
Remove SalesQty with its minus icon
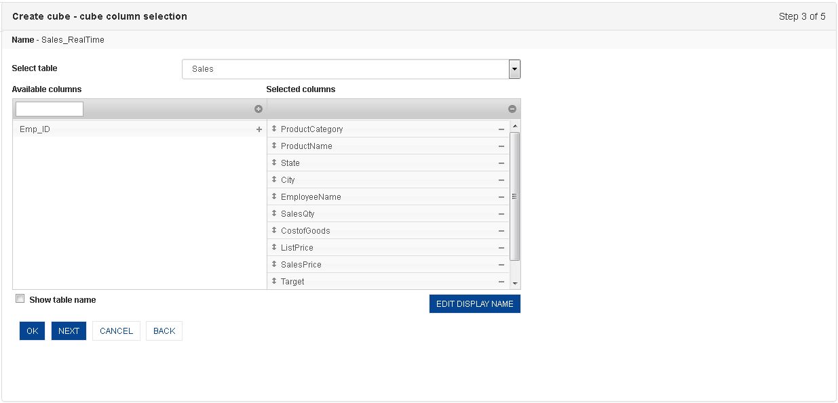tap(501, 214)
